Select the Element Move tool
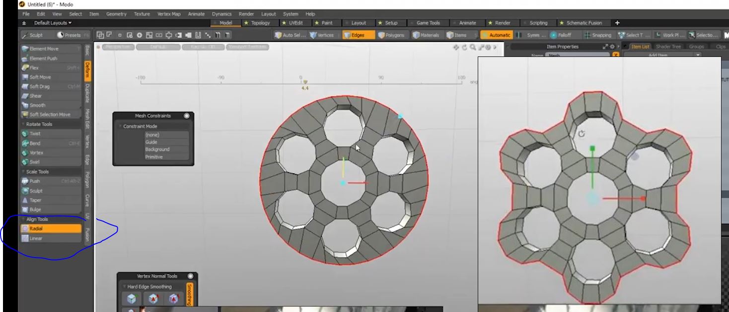 (x=51, y=49)
